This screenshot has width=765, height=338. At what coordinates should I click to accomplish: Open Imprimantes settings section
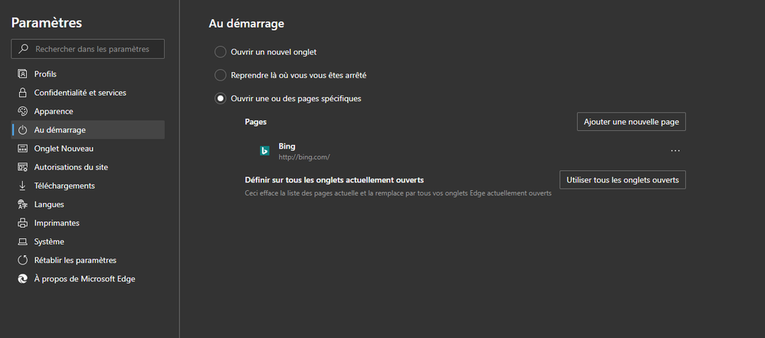88,223
